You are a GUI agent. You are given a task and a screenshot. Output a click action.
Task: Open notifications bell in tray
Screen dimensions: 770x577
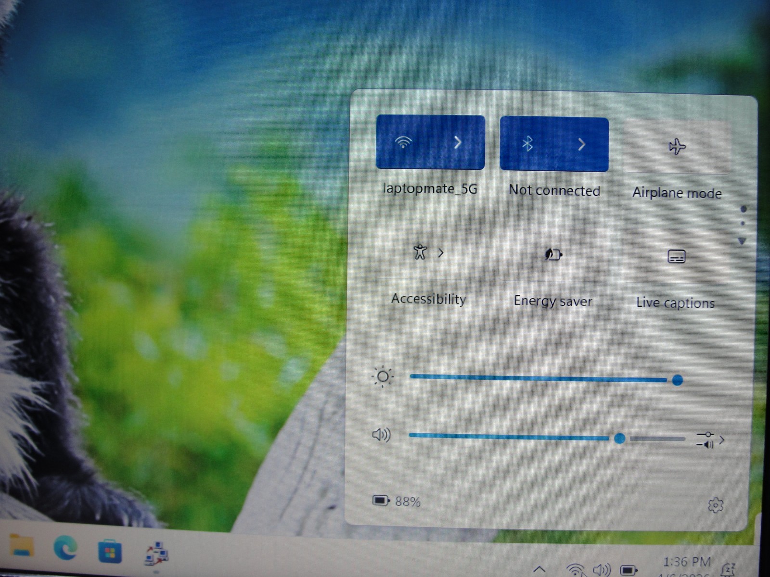pyautogui.click(x=728, y=570)
